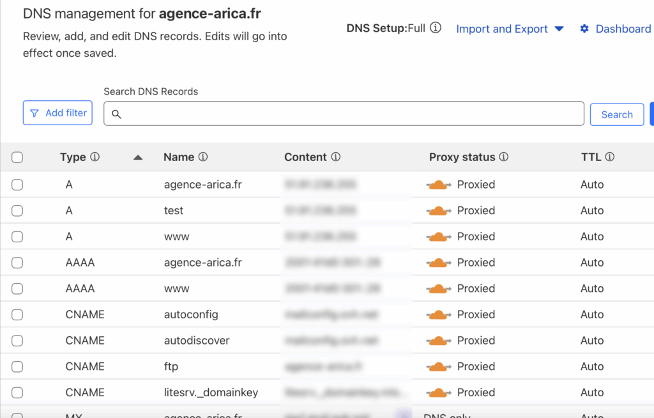Click the info icon next to DNS Setup

(436, 28)
